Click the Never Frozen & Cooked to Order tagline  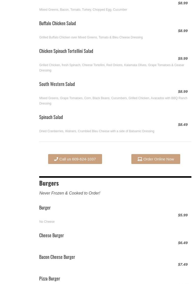(70, 193)
